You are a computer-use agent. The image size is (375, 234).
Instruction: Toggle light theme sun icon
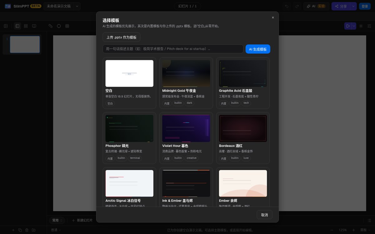coord(361,26)
